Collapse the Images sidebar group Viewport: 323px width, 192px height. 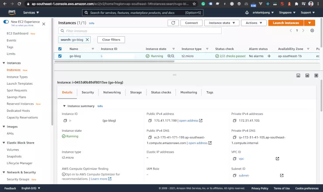[x=3, y=127]
